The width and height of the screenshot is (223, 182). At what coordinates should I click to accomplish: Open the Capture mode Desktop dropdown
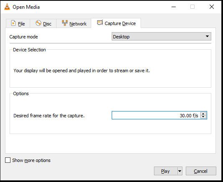161,36
